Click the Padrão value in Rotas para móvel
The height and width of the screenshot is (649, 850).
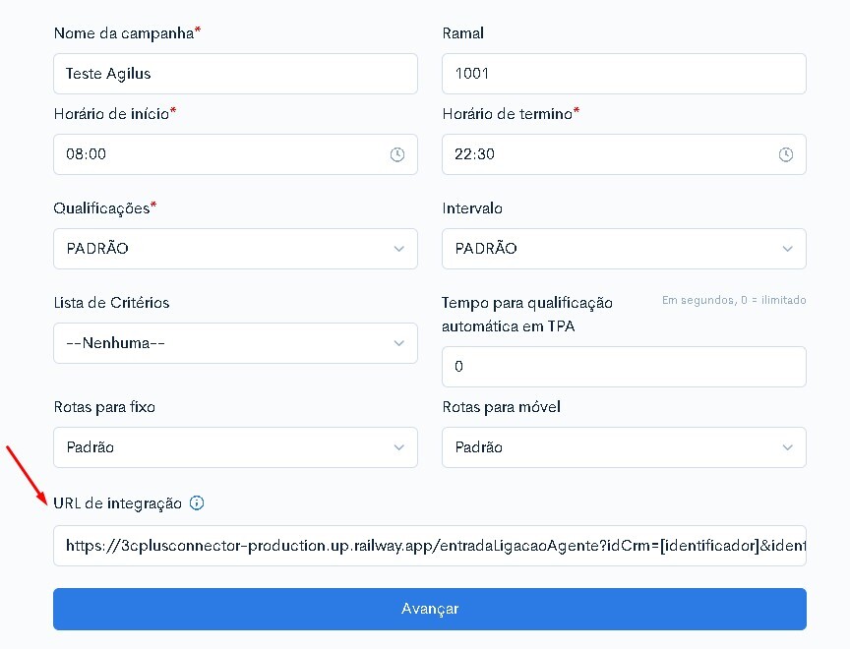pos(479,447)
